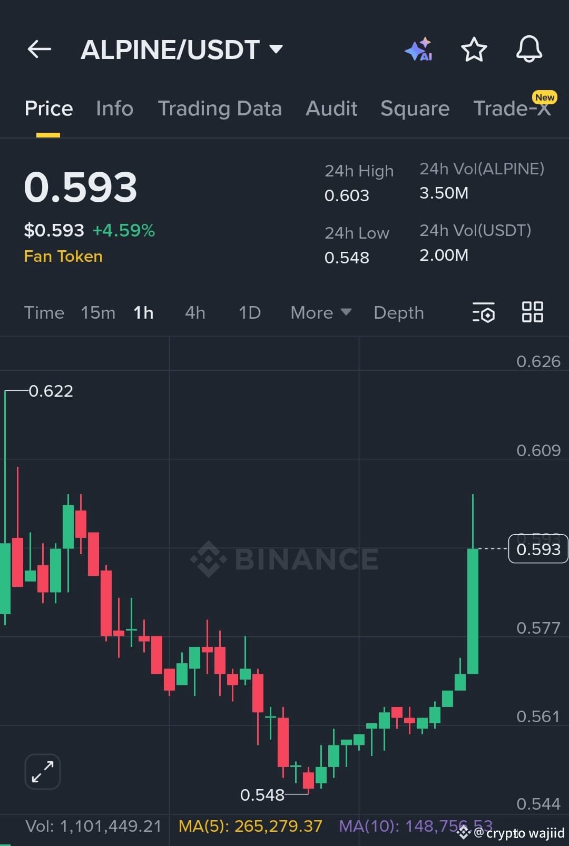Open the Trading Data tab
Image resolution: width=569 pixels, height=846 pixels.
pos(220,109)
